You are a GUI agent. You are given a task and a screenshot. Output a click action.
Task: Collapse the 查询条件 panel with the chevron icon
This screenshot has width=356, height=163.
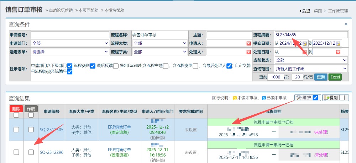(346, 24)
